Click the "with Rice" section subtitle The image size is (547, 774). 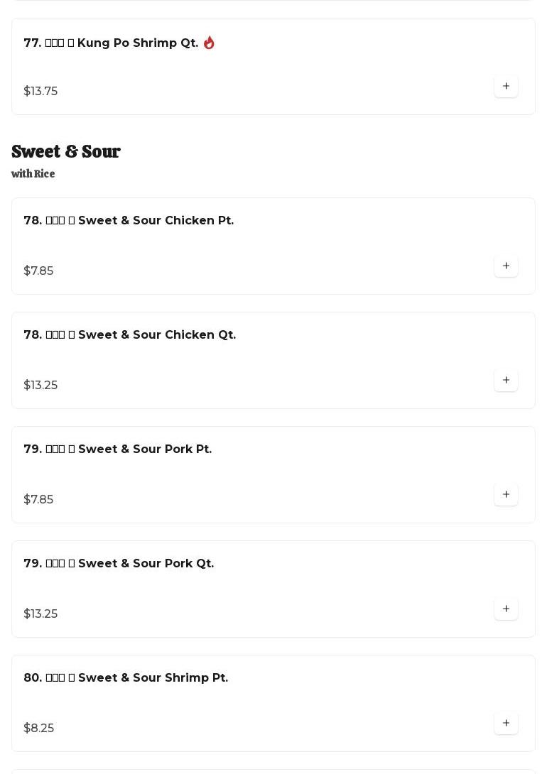click(x=33, y=174)
